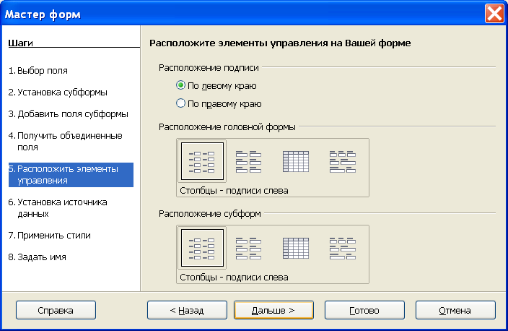The width and height of the screenshot is (508, 331).
Task: Go back with '< Назад' button
Action: coord(187,310)
